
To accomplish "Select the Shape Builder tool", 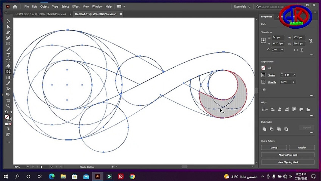I will pyautogui.click(x=8, y=72).
